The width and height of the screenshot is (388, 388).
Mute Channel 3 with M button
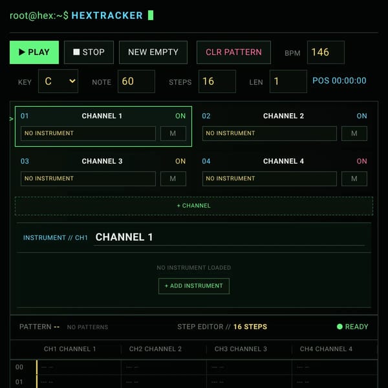[x=173, y=178]
